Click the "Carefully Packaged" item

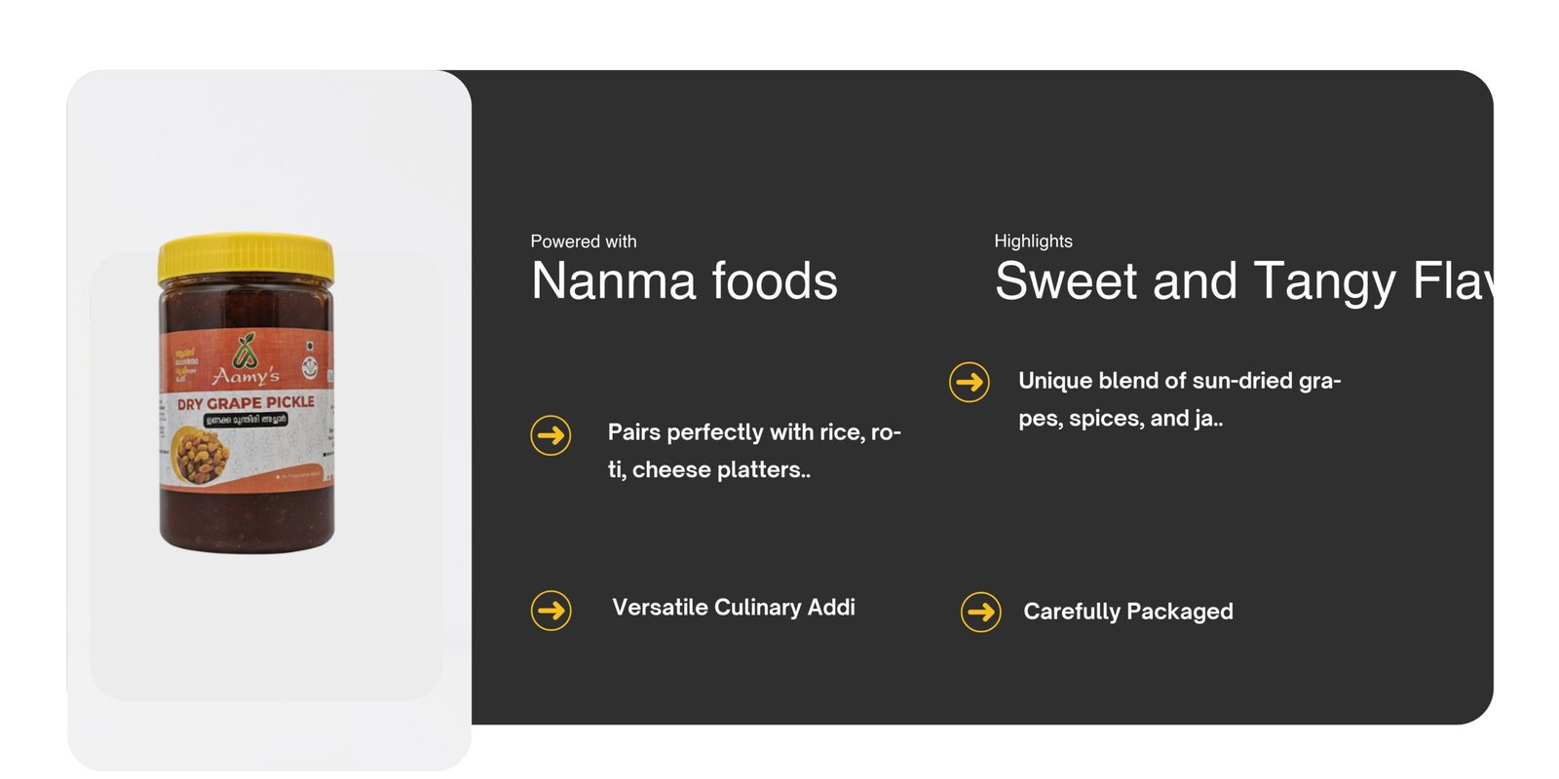1127,612
